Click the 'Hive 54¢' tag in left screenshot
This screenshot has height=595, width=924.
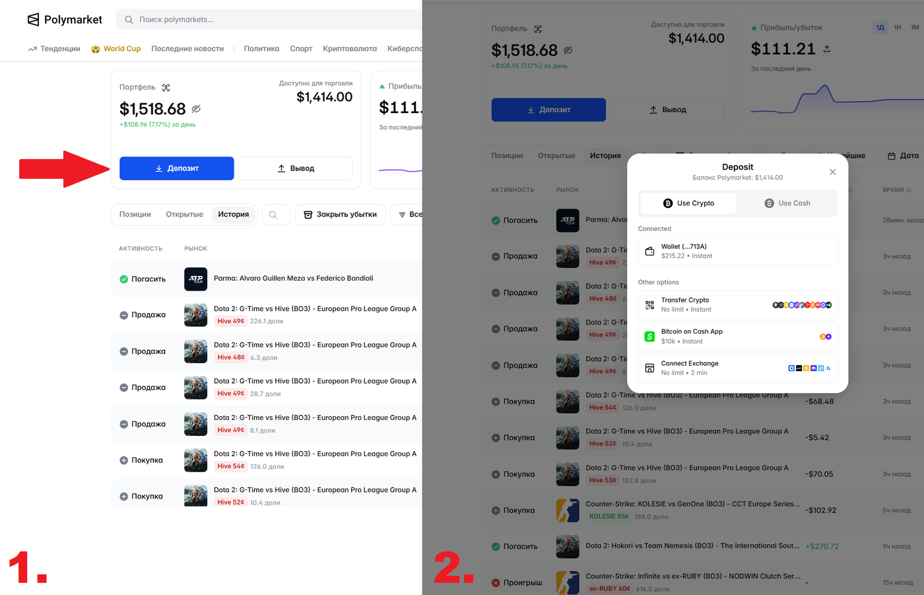coord(230,466)
